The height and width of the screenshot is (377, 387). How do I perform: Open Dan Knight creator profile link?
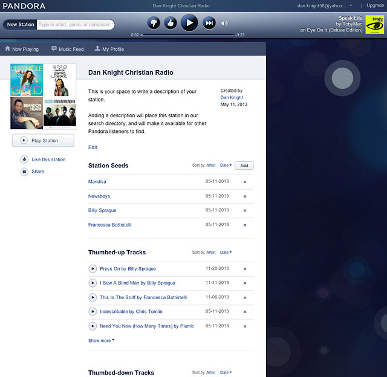(x=232, y=97)
